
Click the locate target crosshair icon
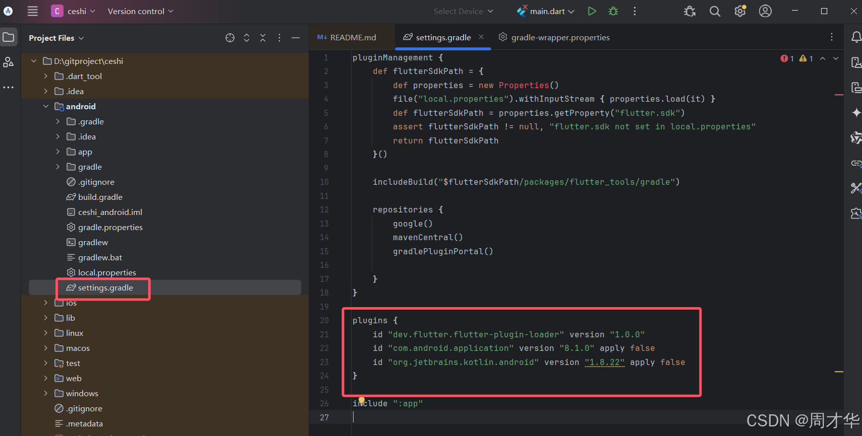click(x=230, y=38)
